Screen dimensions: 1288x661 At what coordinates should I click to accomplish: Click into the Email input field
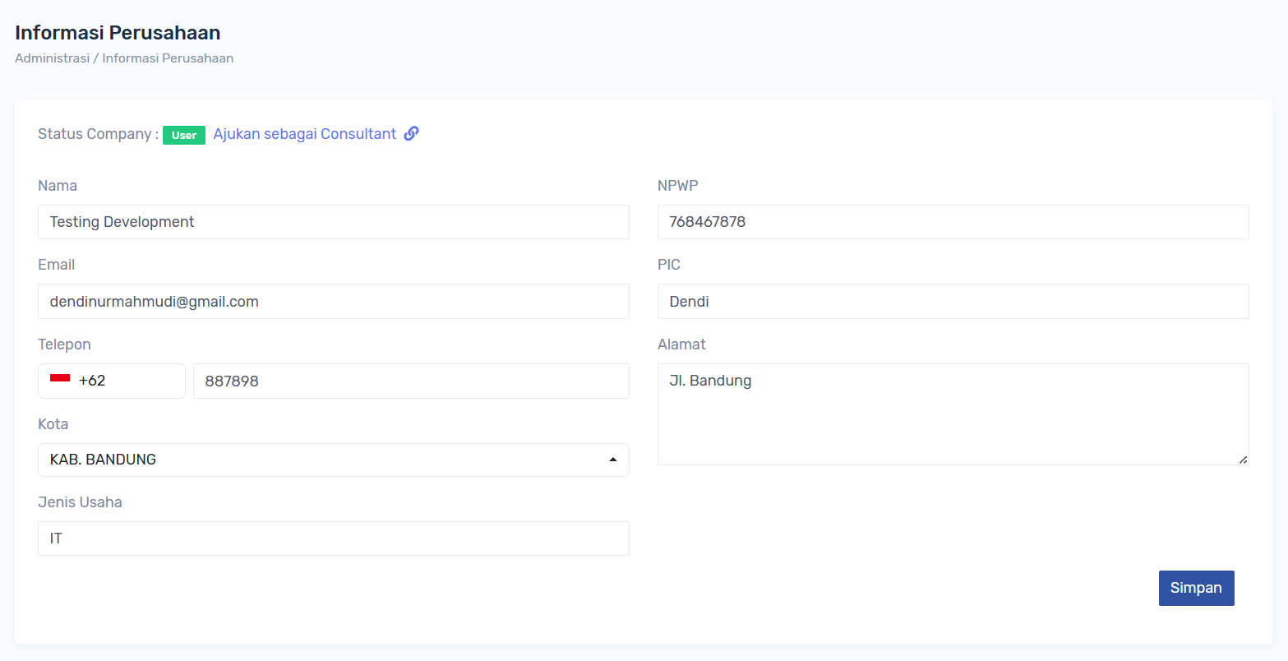pyautogui.click(x=333, y=302)
